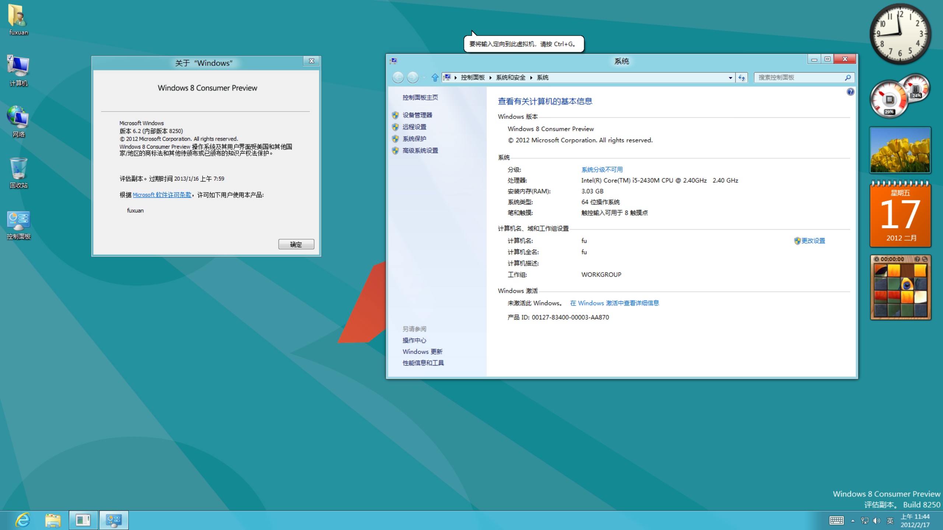Go up one level with the up arrow
This screenshot has height=530, width=943.
click(x=435, y=77)
